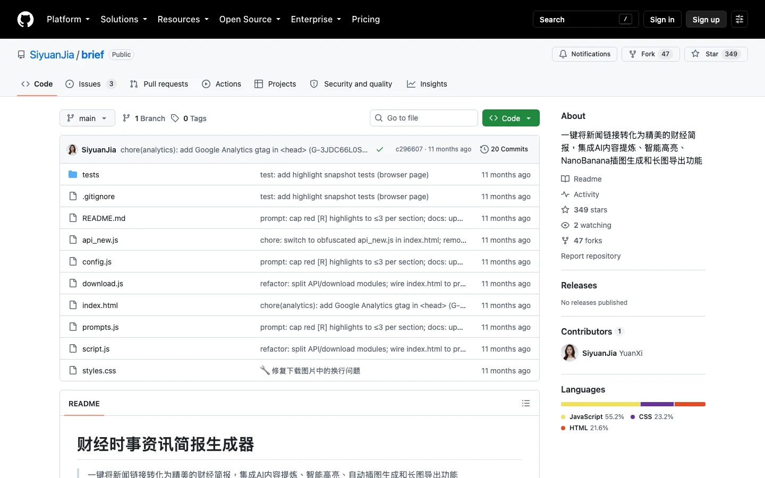Open the SiyuanJia owner link
Viewport: 765px width, 478px height.
(x=52, y=55)
